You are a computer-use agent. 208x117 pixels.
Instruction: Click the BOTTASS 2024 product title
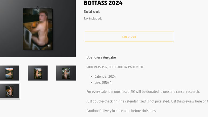tap(103, 3)
